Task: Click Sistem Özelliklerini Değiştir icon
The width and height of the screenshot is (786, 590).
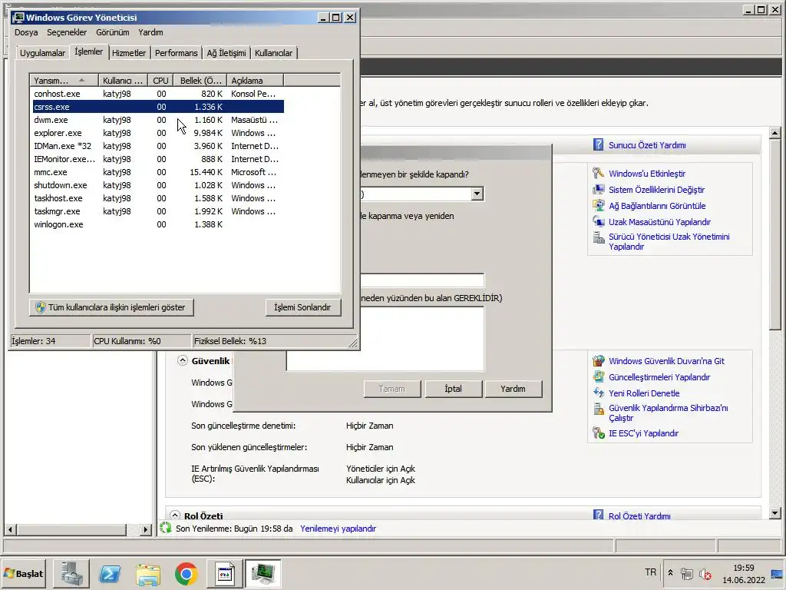Action: pos(598,189)
